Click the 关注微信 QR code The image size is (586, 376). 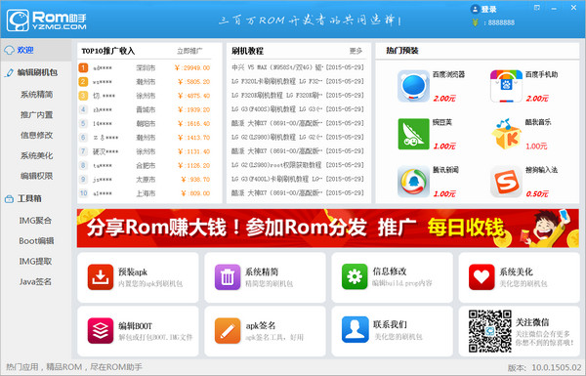tap(490, 331)
